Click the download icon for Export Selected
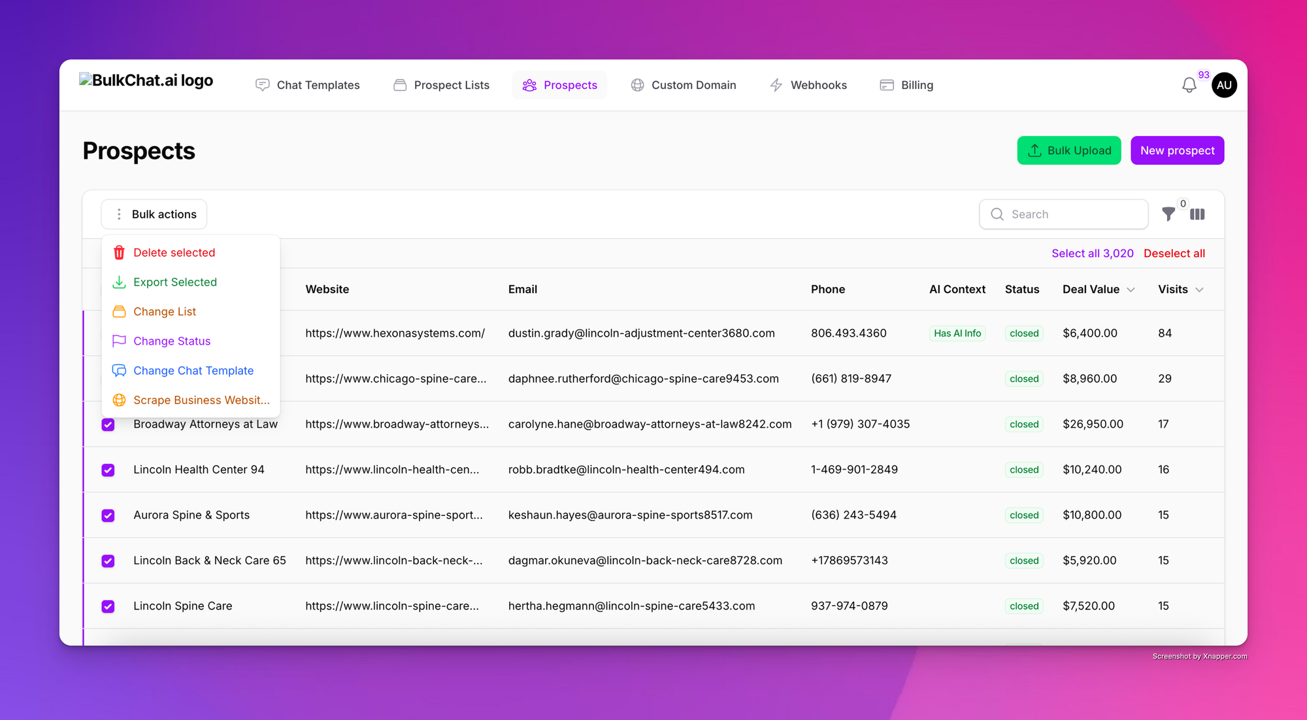1307x720 pixels. point(119,282)
